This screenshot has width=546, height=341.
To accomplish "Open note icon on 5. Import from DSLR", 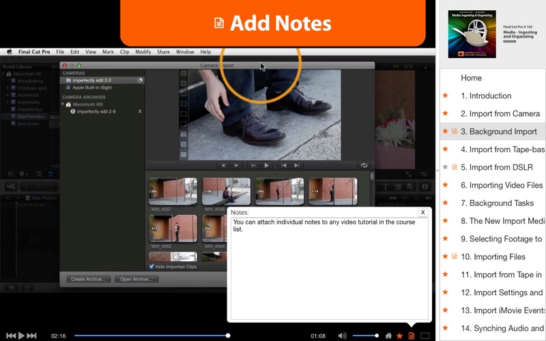I will click(x=455, y=167).
